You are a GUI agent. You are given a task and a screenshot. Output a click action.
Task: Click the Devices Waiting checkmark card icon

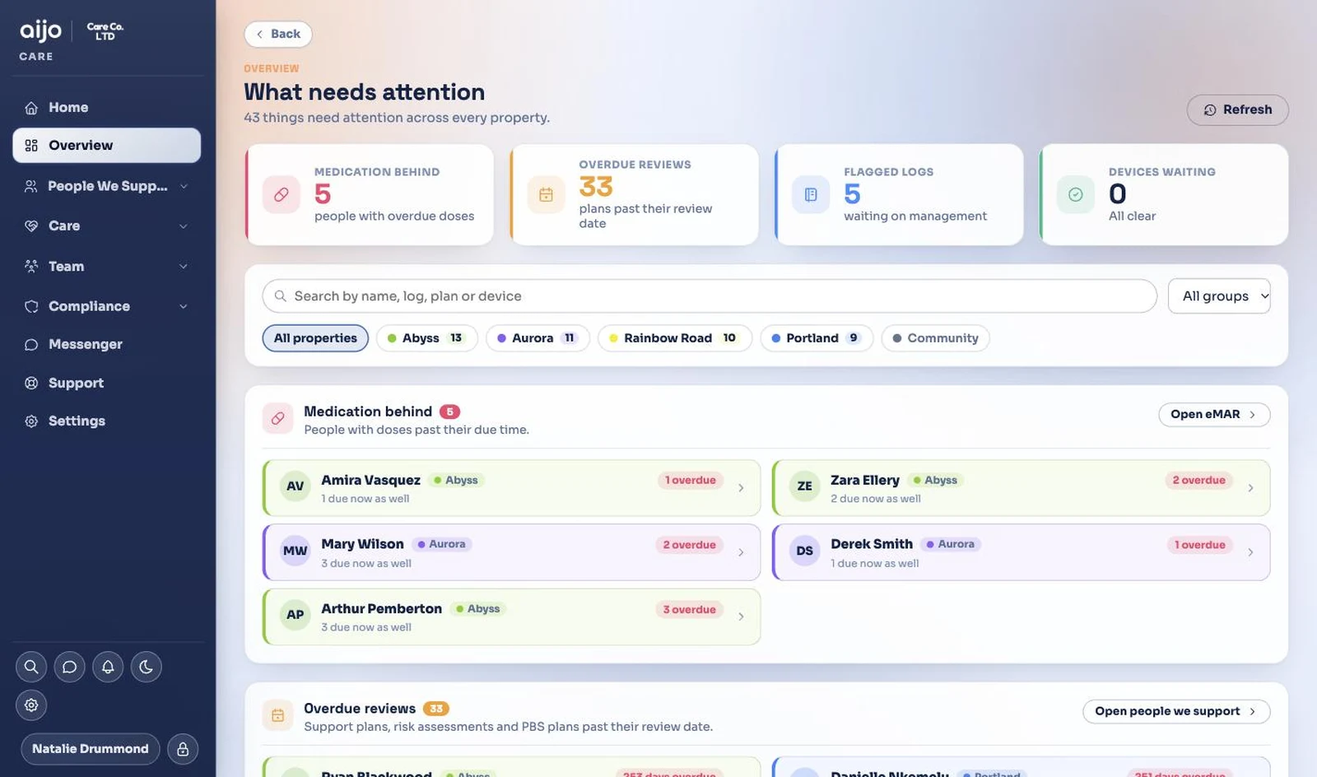(x=1075, y=195)
